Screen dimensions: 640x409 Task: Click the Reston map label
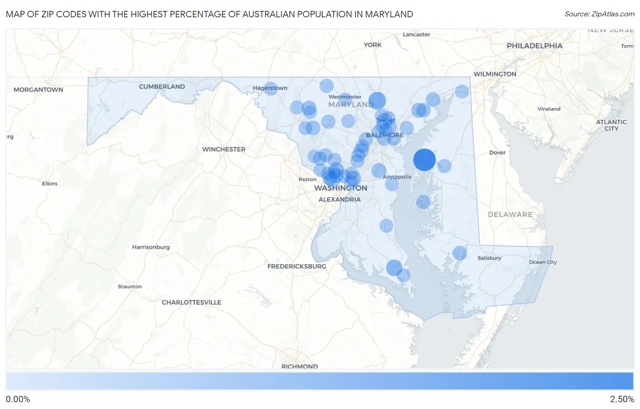[x=307, y=179]
